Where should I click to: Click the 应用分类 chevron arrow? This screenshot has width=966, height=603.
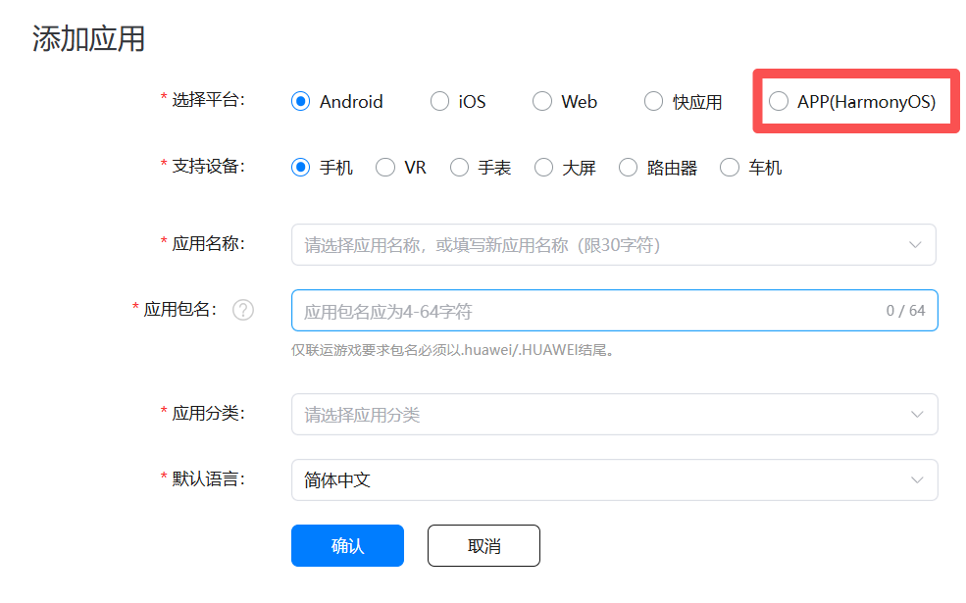(x=917, y=414)
